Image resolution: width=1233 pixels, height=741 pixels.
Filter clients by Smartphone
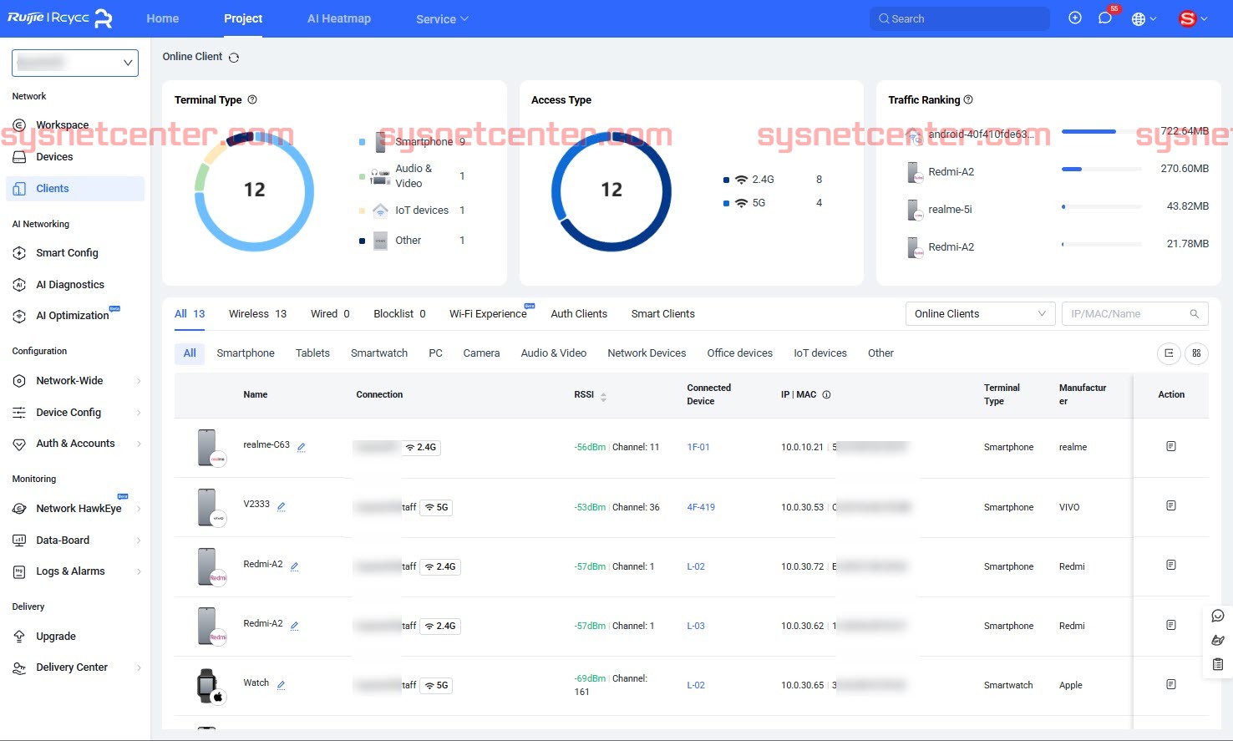pos(246,353)
